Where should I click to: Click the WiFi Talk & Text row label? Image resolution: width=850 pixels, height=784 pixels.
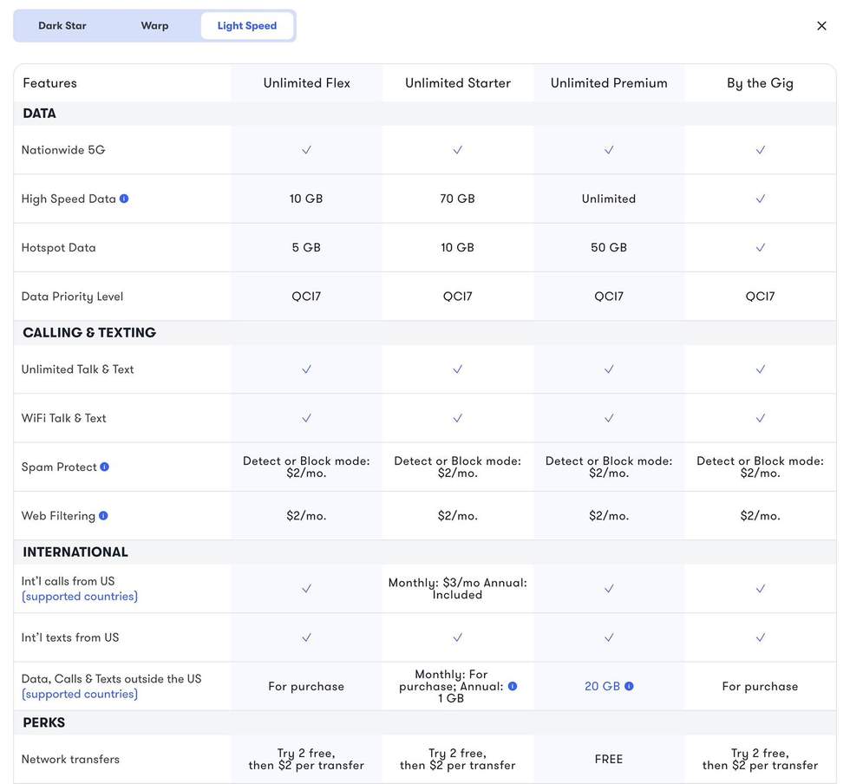click(64, 418)
